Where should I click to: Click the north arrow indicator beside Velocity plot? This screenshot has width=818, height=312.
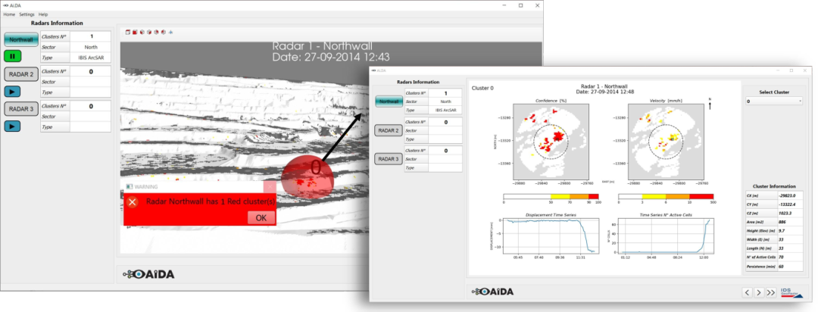point(710,104)
